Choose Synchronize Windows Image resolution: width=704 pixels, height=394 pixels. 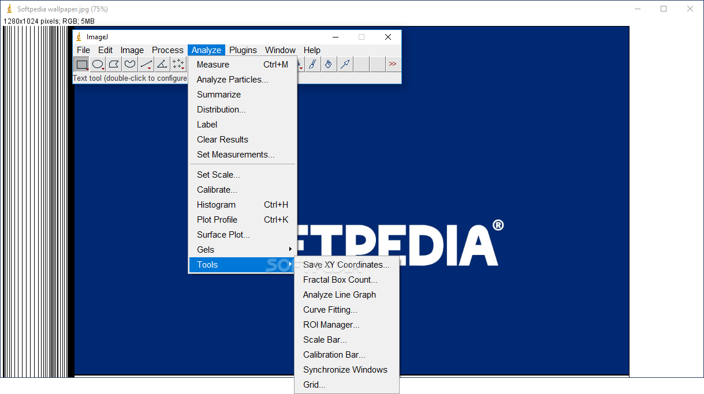[x=347, y=370]
